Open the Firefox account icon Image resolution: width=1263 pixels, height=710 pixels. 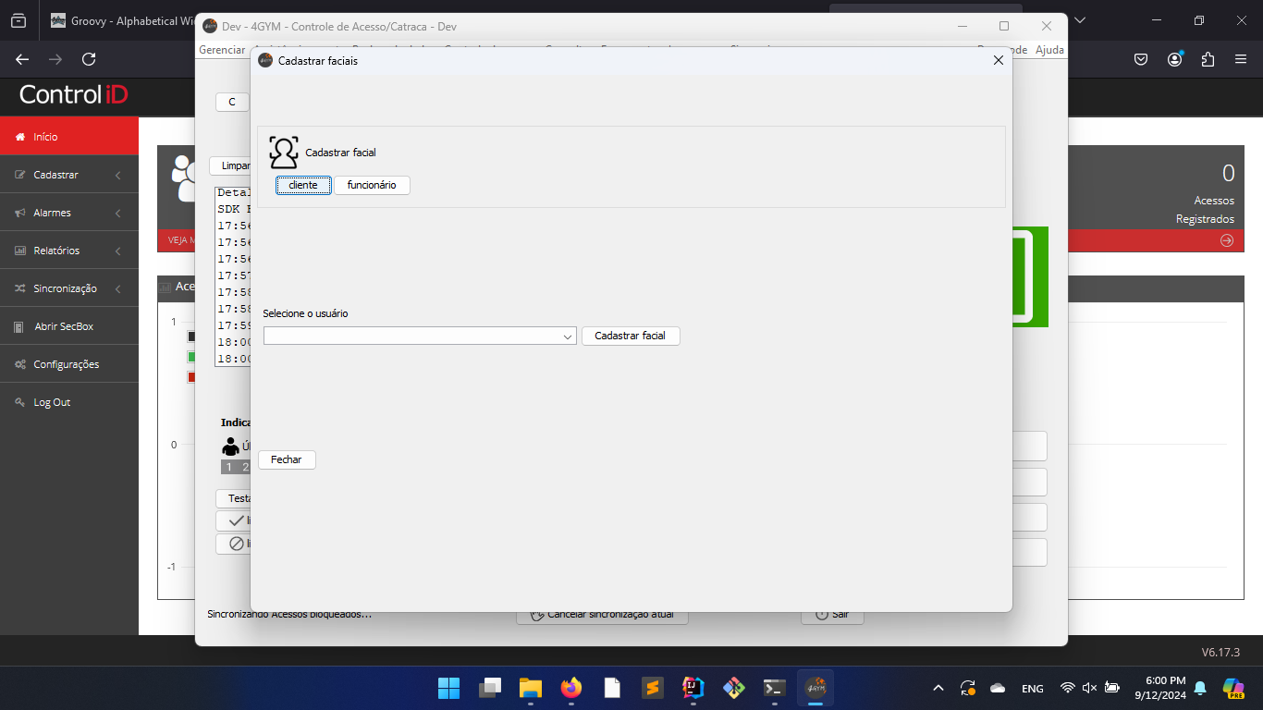tap(1174, 59)
